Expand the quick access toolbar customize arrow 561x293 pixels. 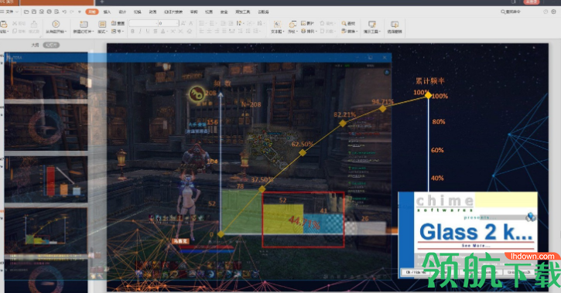click(80, 12)
